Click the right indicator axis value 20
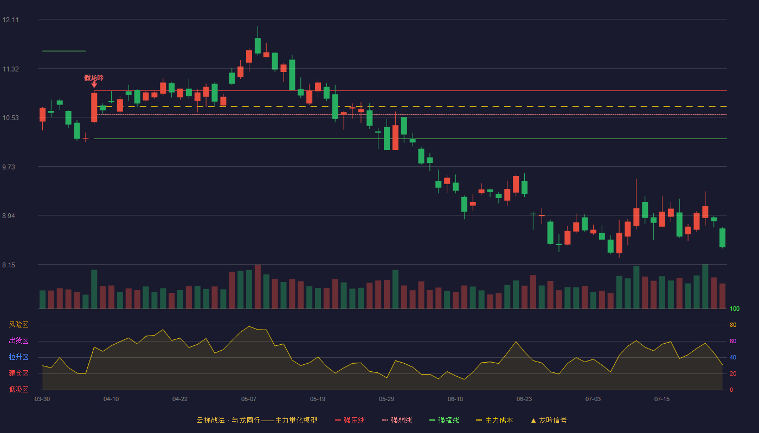Image resolution: width=759 pixels, height=433 pixels. point(733,373)
